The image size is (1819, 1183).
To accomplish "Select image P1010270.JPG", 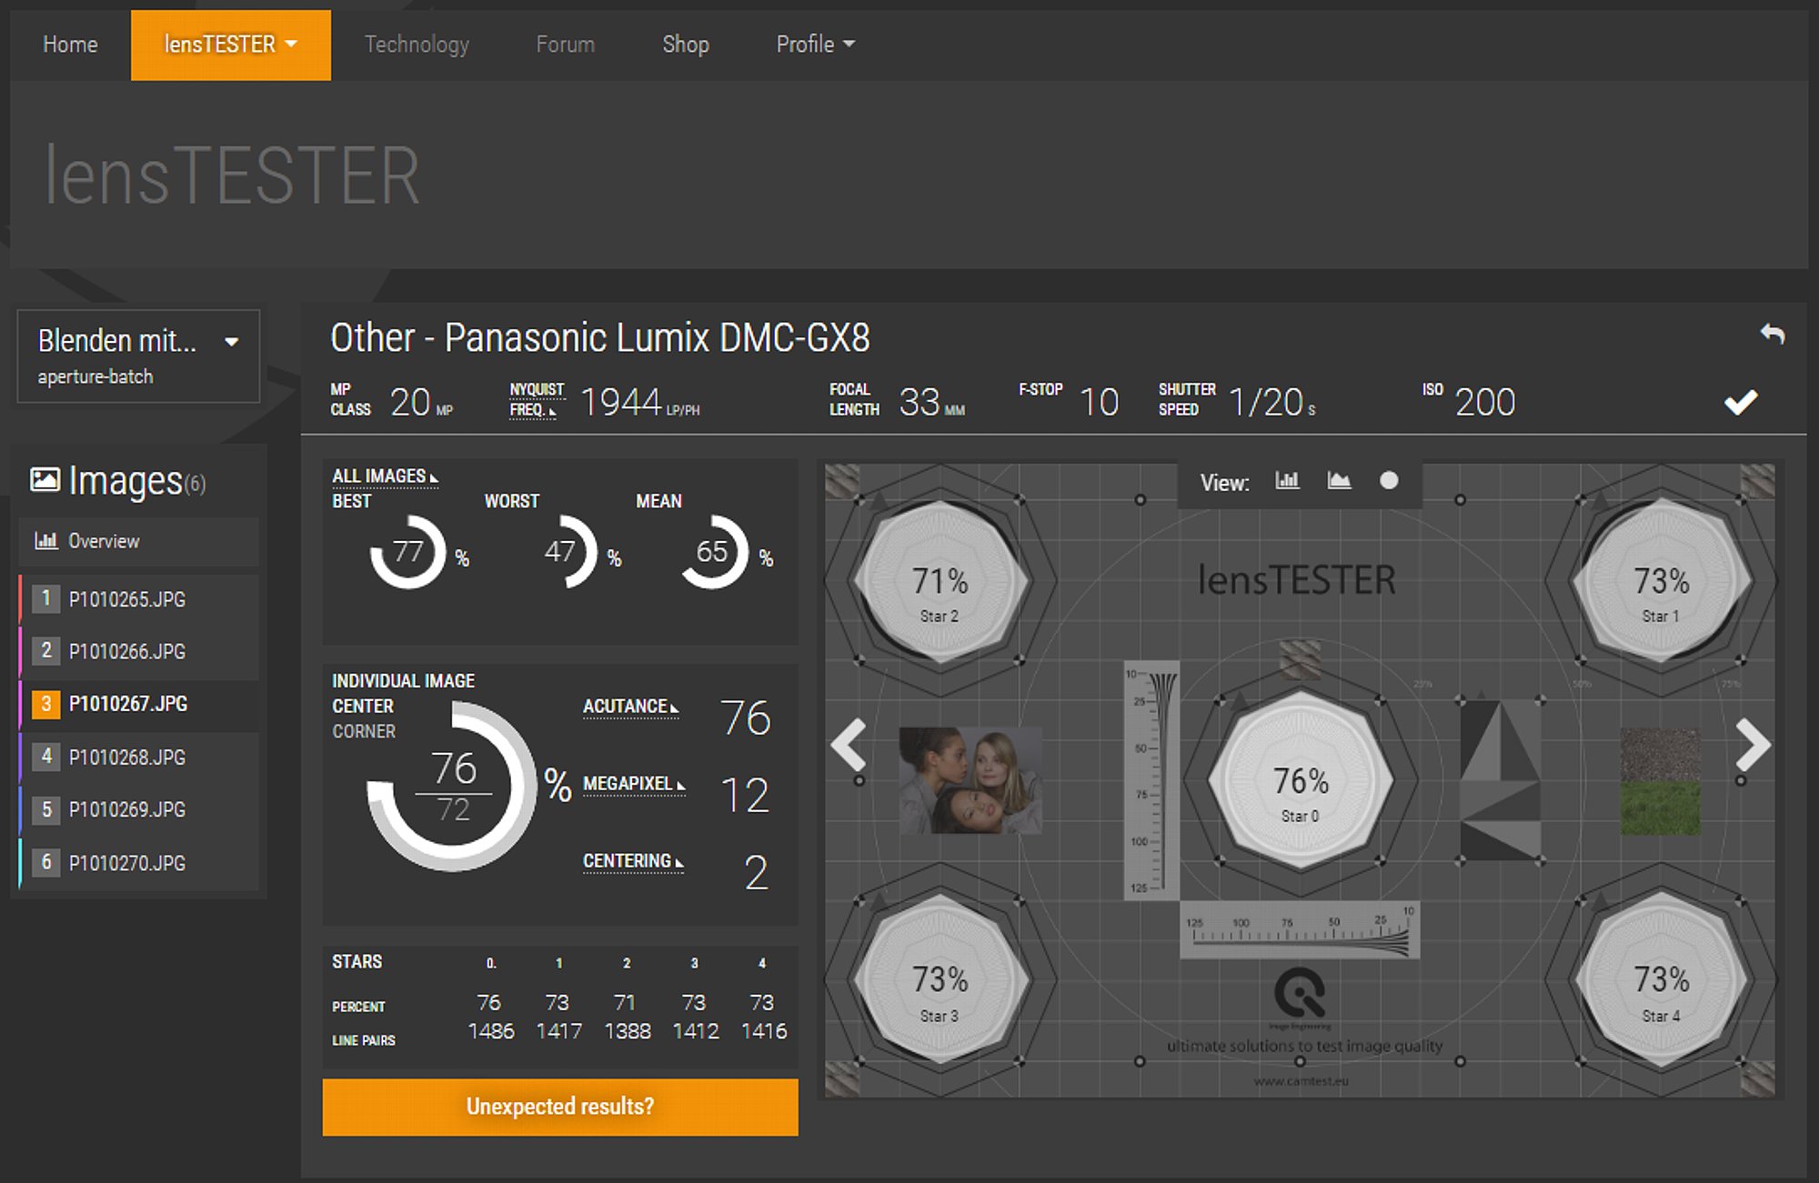I will (139, 862).
